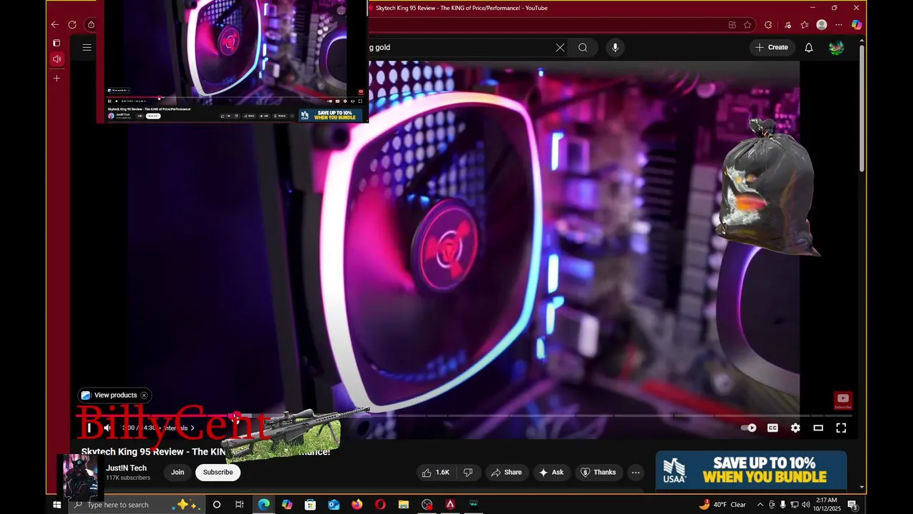Image resolution: width=913 pixels, height=514 pixels.
Task: Open YouTube notifications bell
Action: tap(809, 48)
